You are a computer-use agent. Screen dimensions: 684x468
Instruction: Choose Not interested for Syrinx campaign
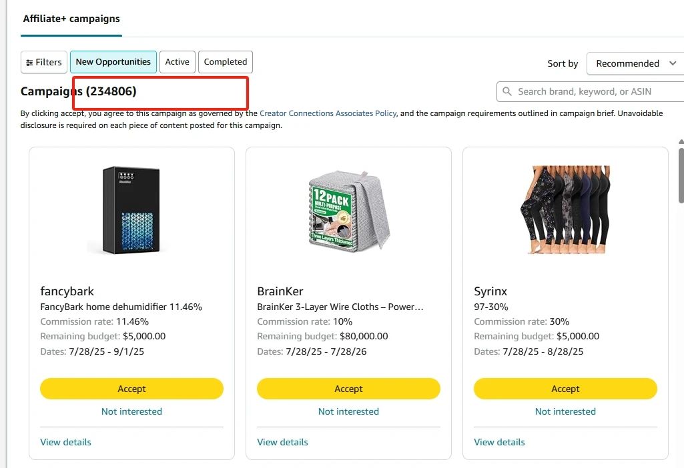565,411
